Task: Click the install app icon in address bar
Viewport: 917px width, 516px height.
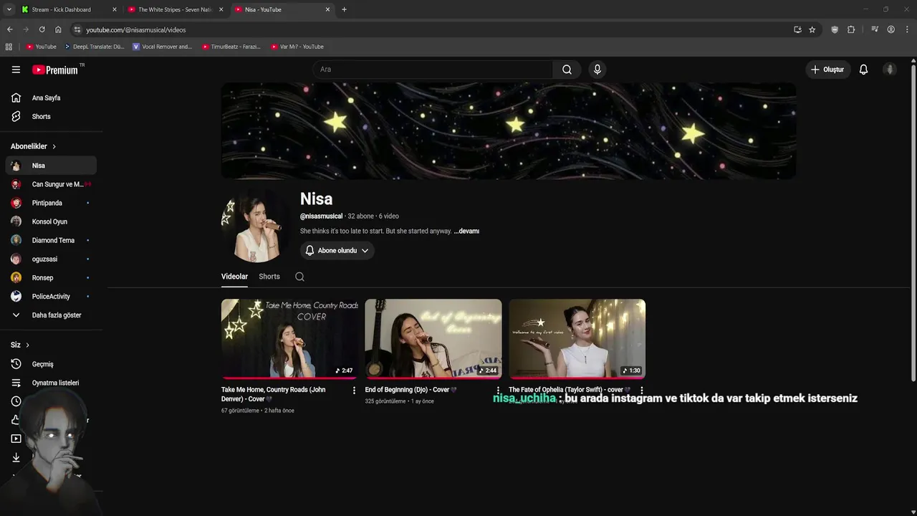Action: tap(797, 29)
